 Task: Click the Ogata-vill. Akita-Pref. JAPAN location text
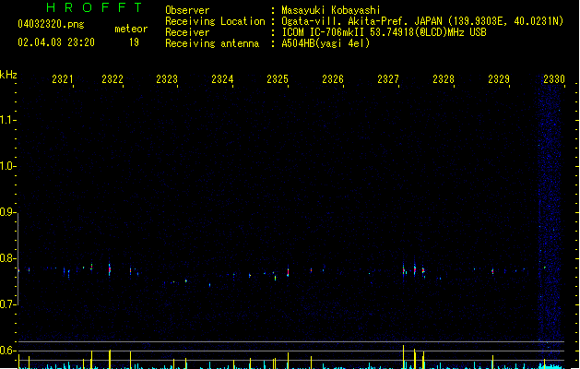[422, 21]
